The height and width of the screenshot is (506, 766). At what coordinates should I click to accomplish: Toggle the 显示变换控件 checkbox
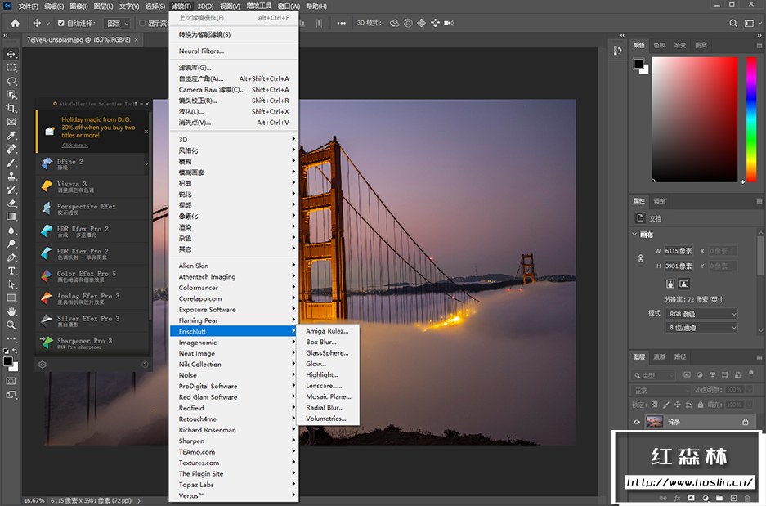click(x=141, y=23)
